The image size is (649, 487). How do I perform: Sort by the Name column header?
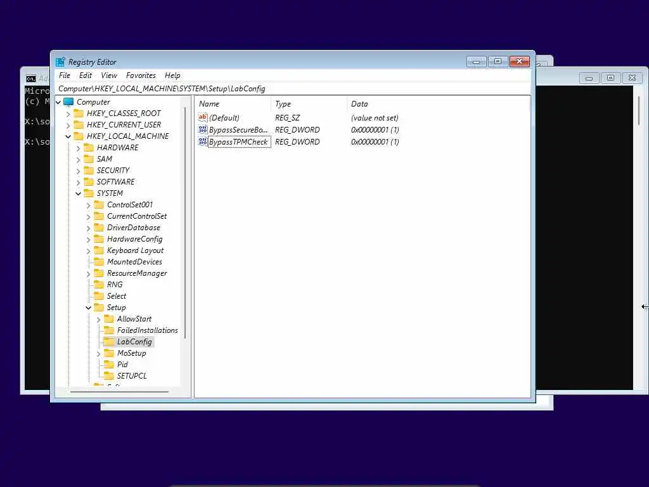point(233,104)
